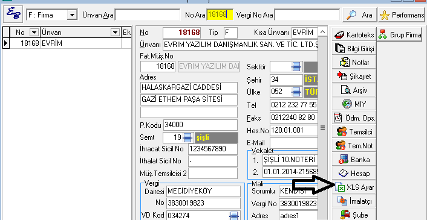
Task: Open the Kartoteks button
Action: point(354,35)
